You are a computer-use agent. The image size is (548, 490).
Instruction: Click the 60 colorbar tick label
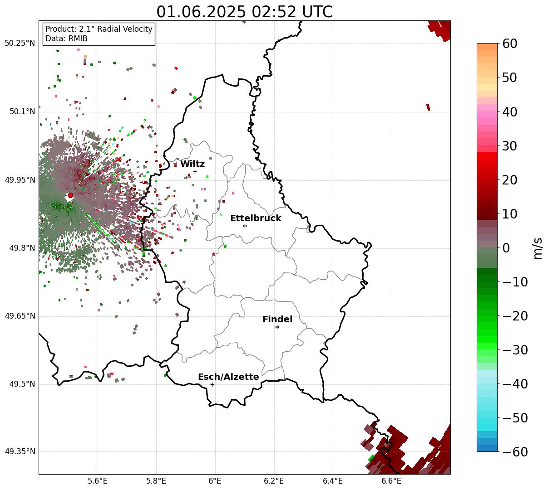point(511,44)
